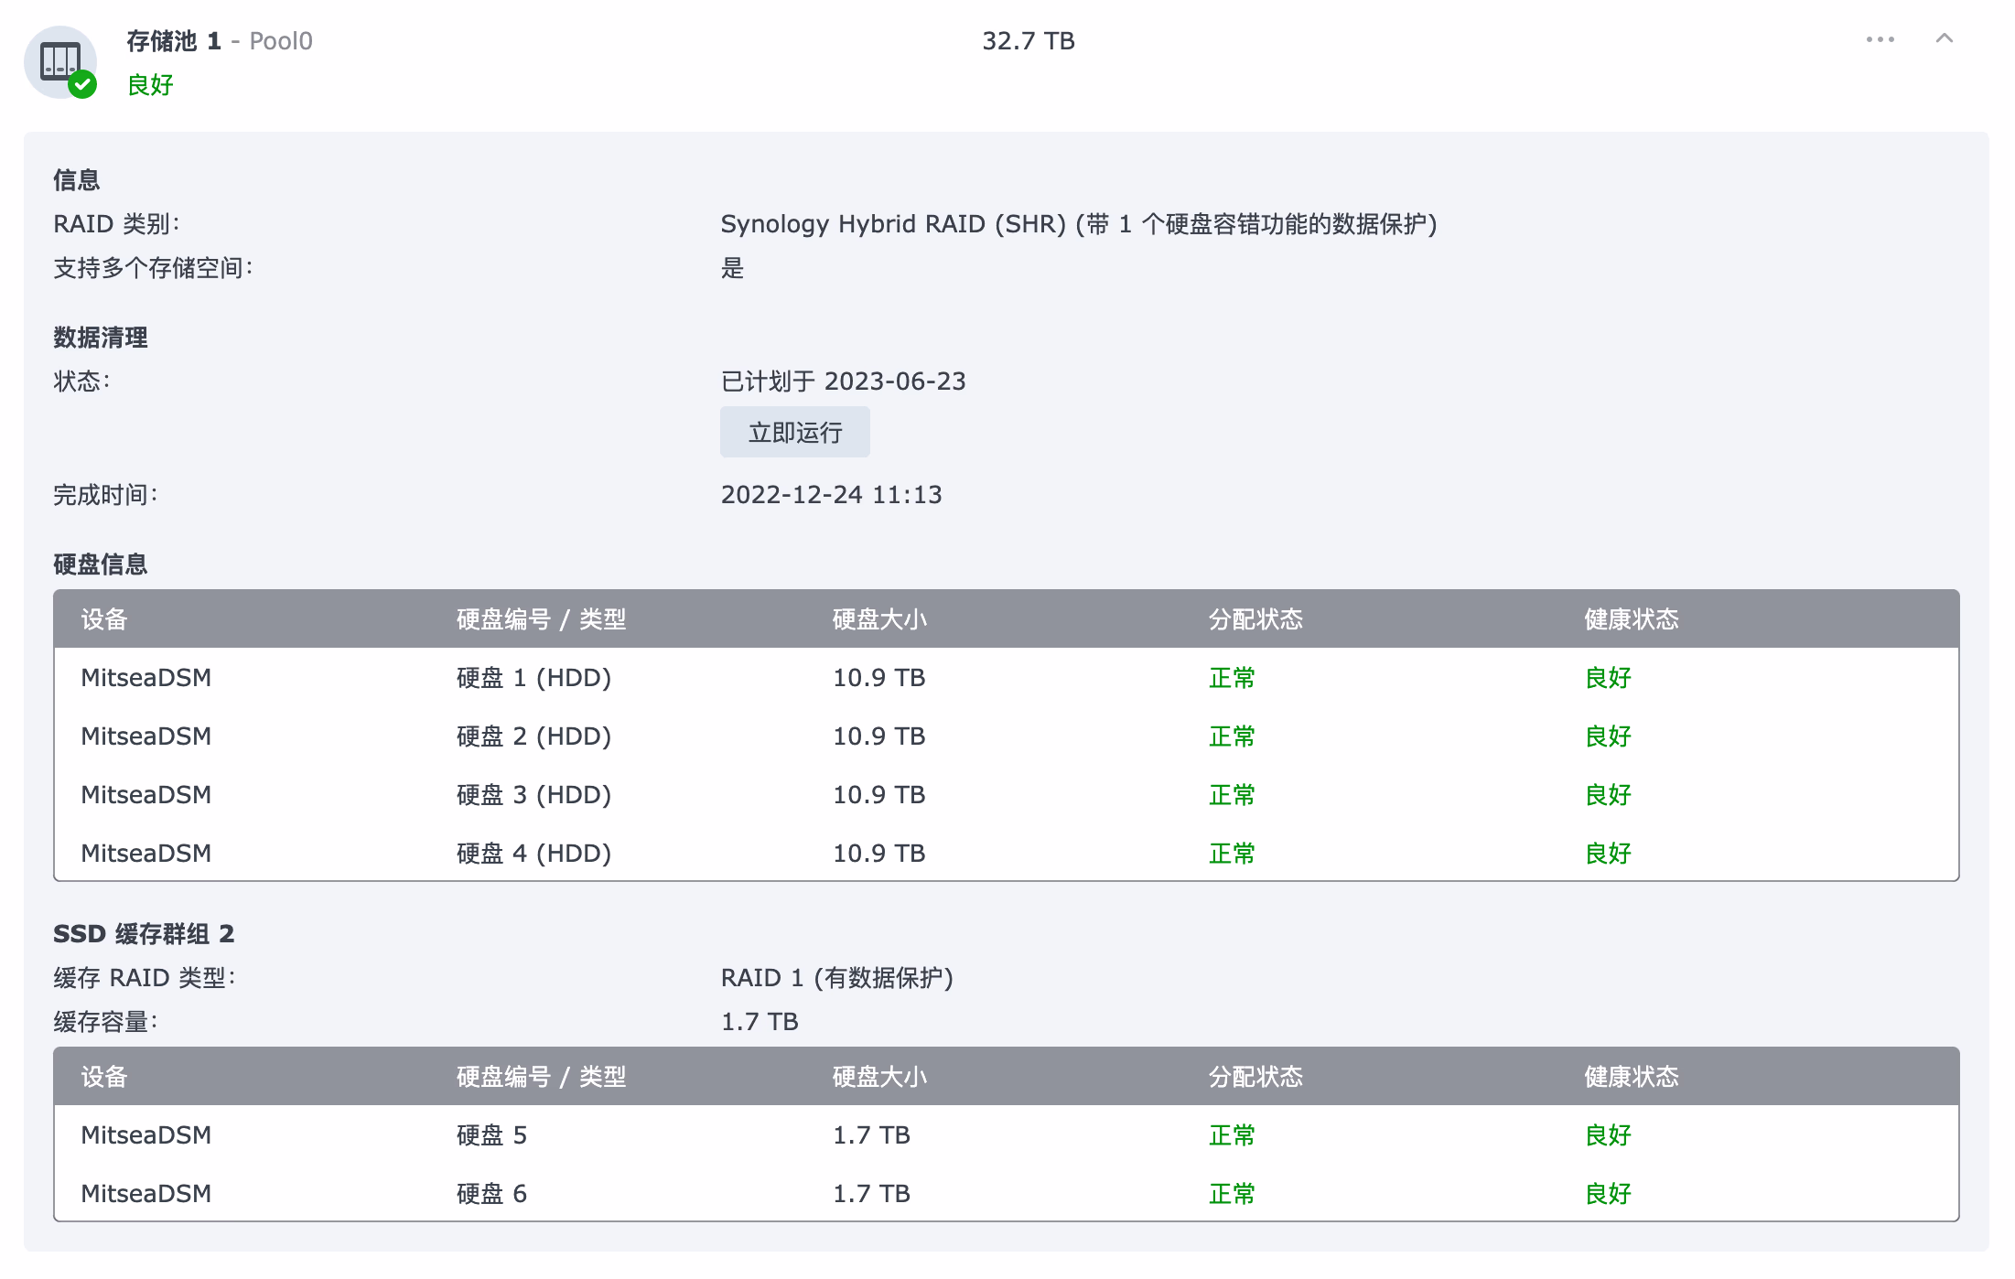Select the 硬盘 6 cache row
This screenshot has height=1279, width=2015.
point(491,1194)
